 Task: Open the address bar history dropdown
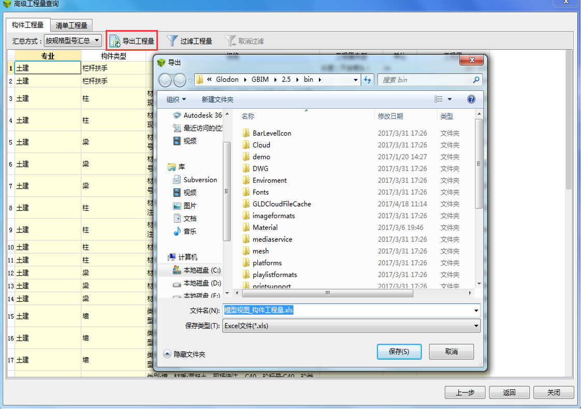click(x=355, y=80)
